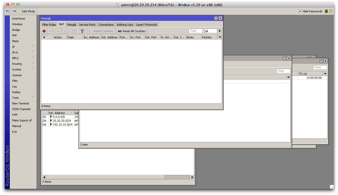The height and width of the screenshot is (195, 338).
Task: Open Wireless from the sidebar menu
Action: tap(23, 24)
